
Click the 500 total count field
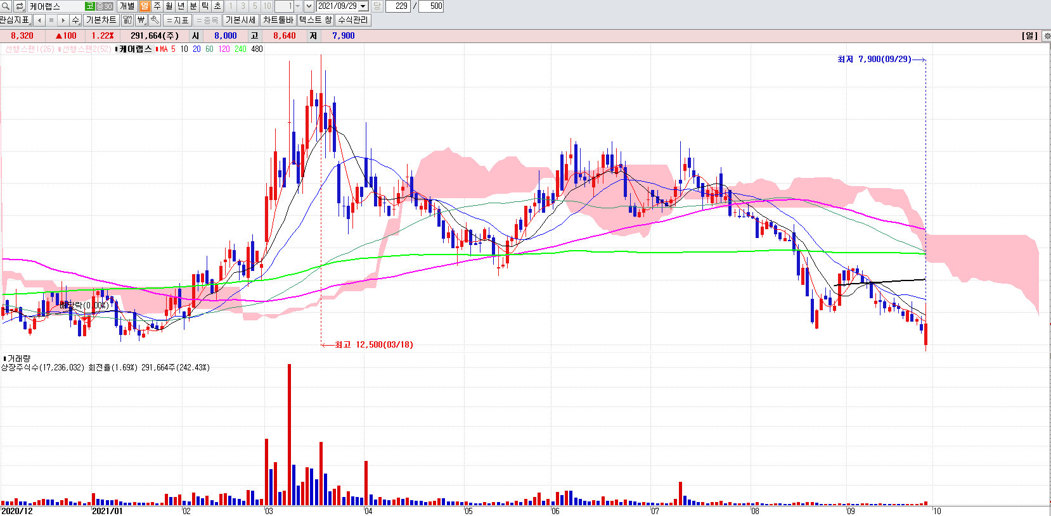coord(432,6)
